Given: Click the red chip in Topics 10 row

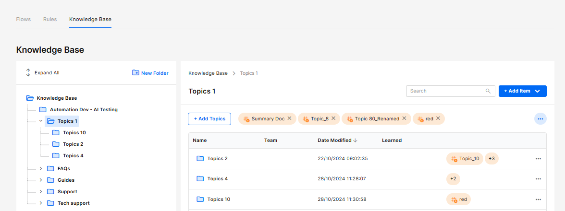Looking at the screenshot, I should point(458,199).
